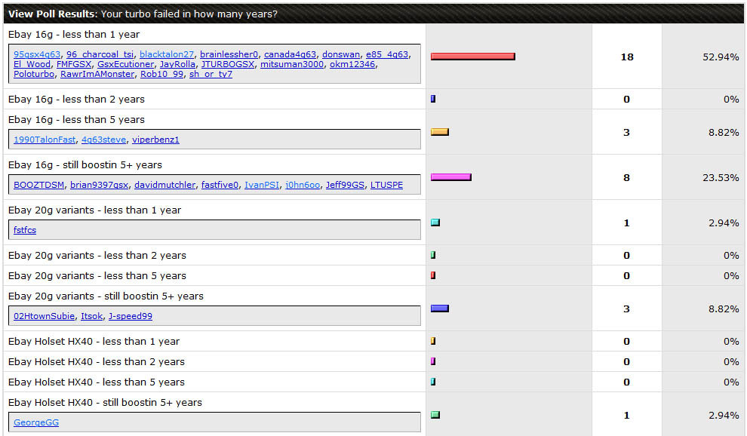Click the 52.94% percentage value
Viewport: 747px width, 436px height.
pyautogui.click(x=721, y=57)
